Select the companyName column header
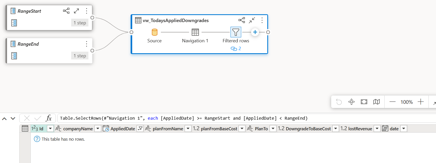Screen dimensions: 436x163 click(78, 129)
